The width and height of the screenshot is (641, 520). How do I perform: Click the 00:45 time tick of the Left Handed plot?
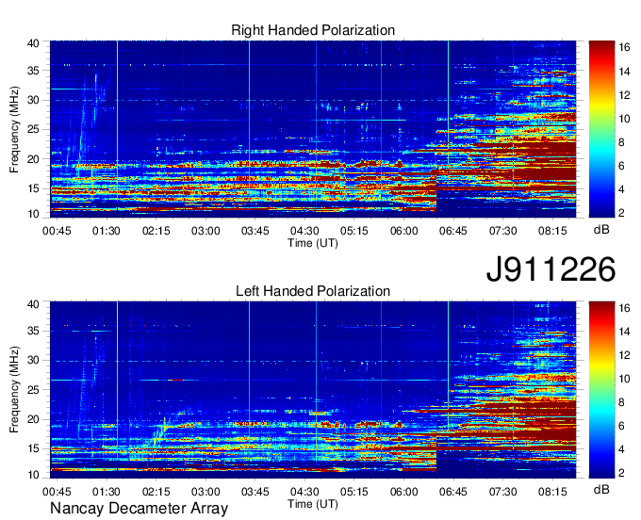pos(57,492)
